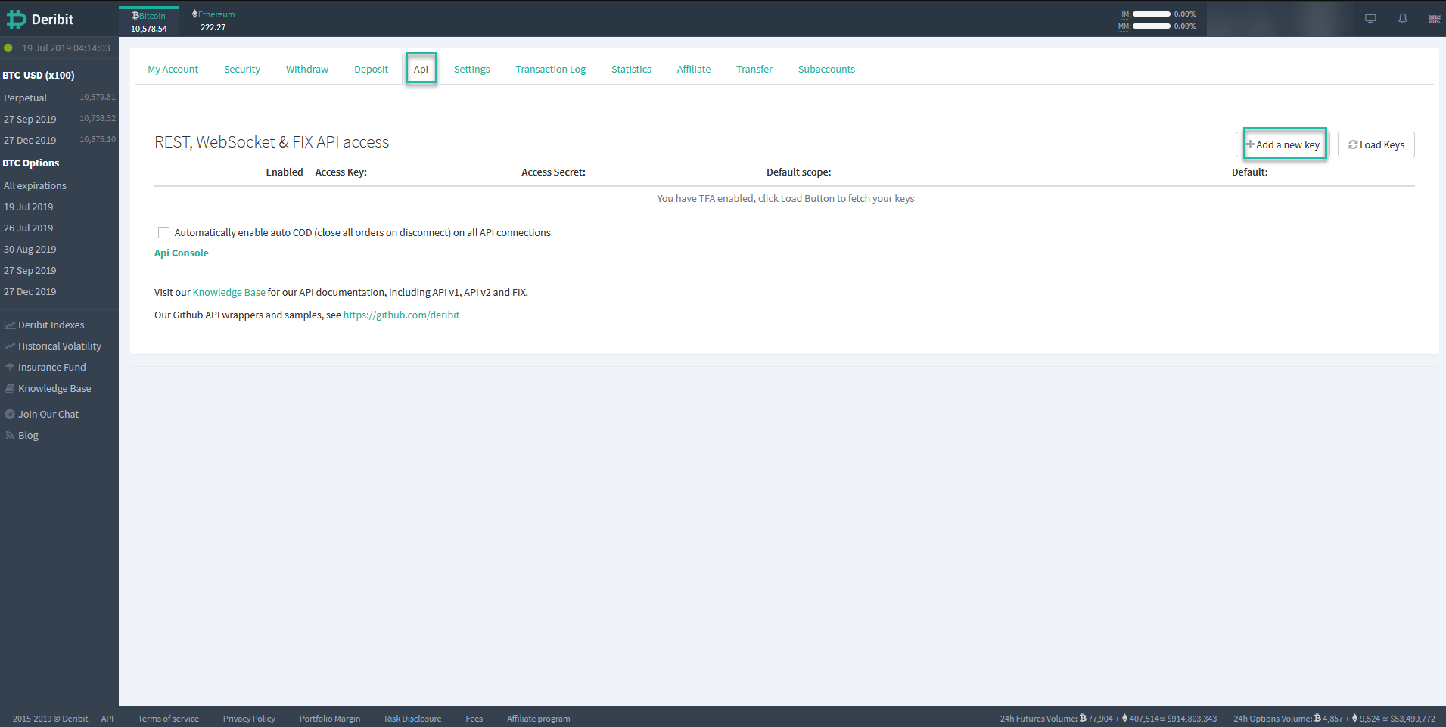Open the Knowledge Base book icon

[9, 388]
